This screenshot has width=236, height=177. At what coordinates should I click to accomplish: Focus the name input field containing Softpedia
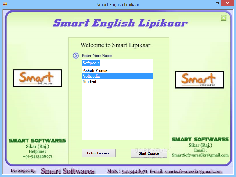117,63
